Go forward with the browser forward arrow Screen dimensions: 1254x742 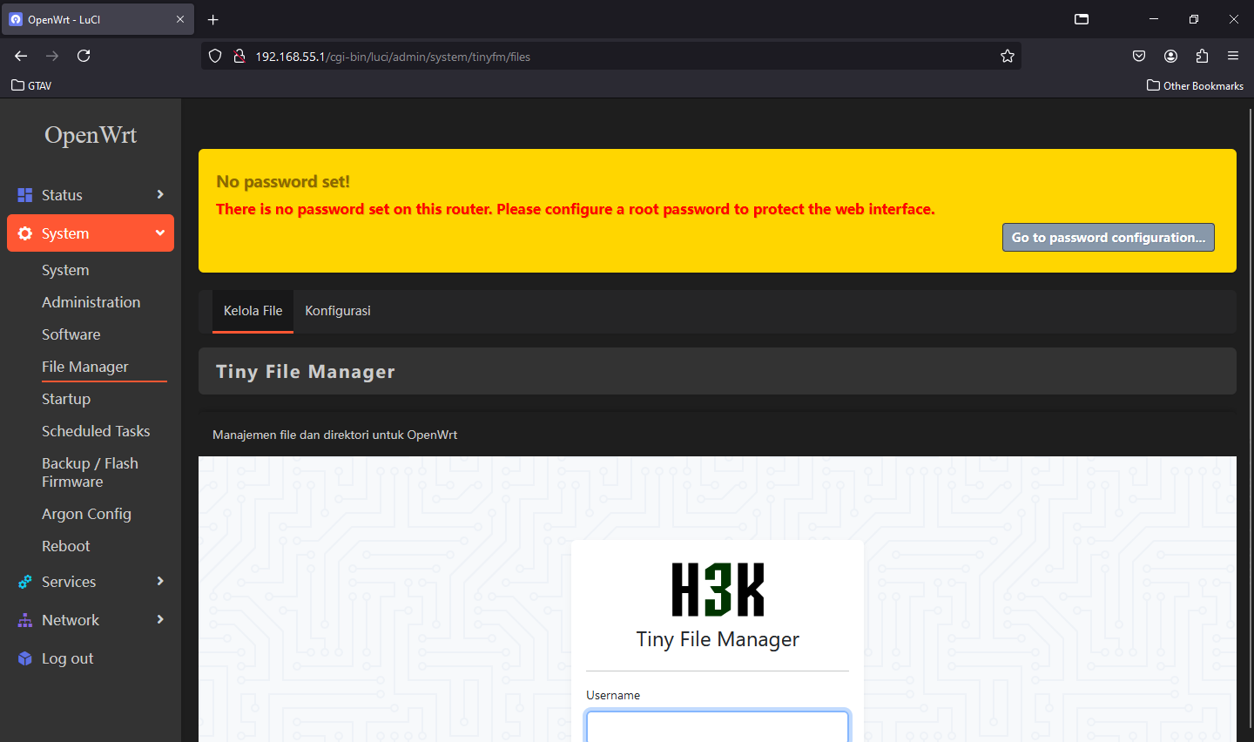tap(52, 56)
